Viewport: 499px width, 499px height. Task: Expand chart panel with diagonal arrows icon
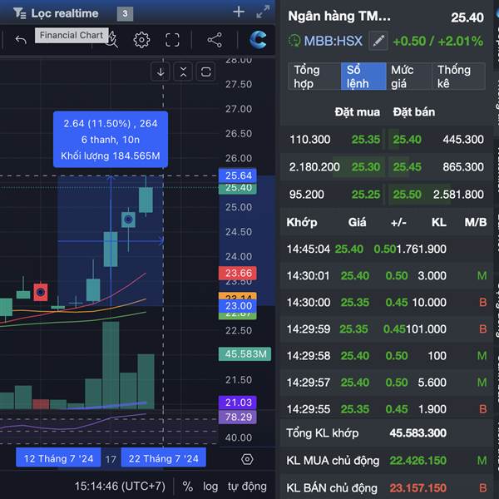(263, 12)
